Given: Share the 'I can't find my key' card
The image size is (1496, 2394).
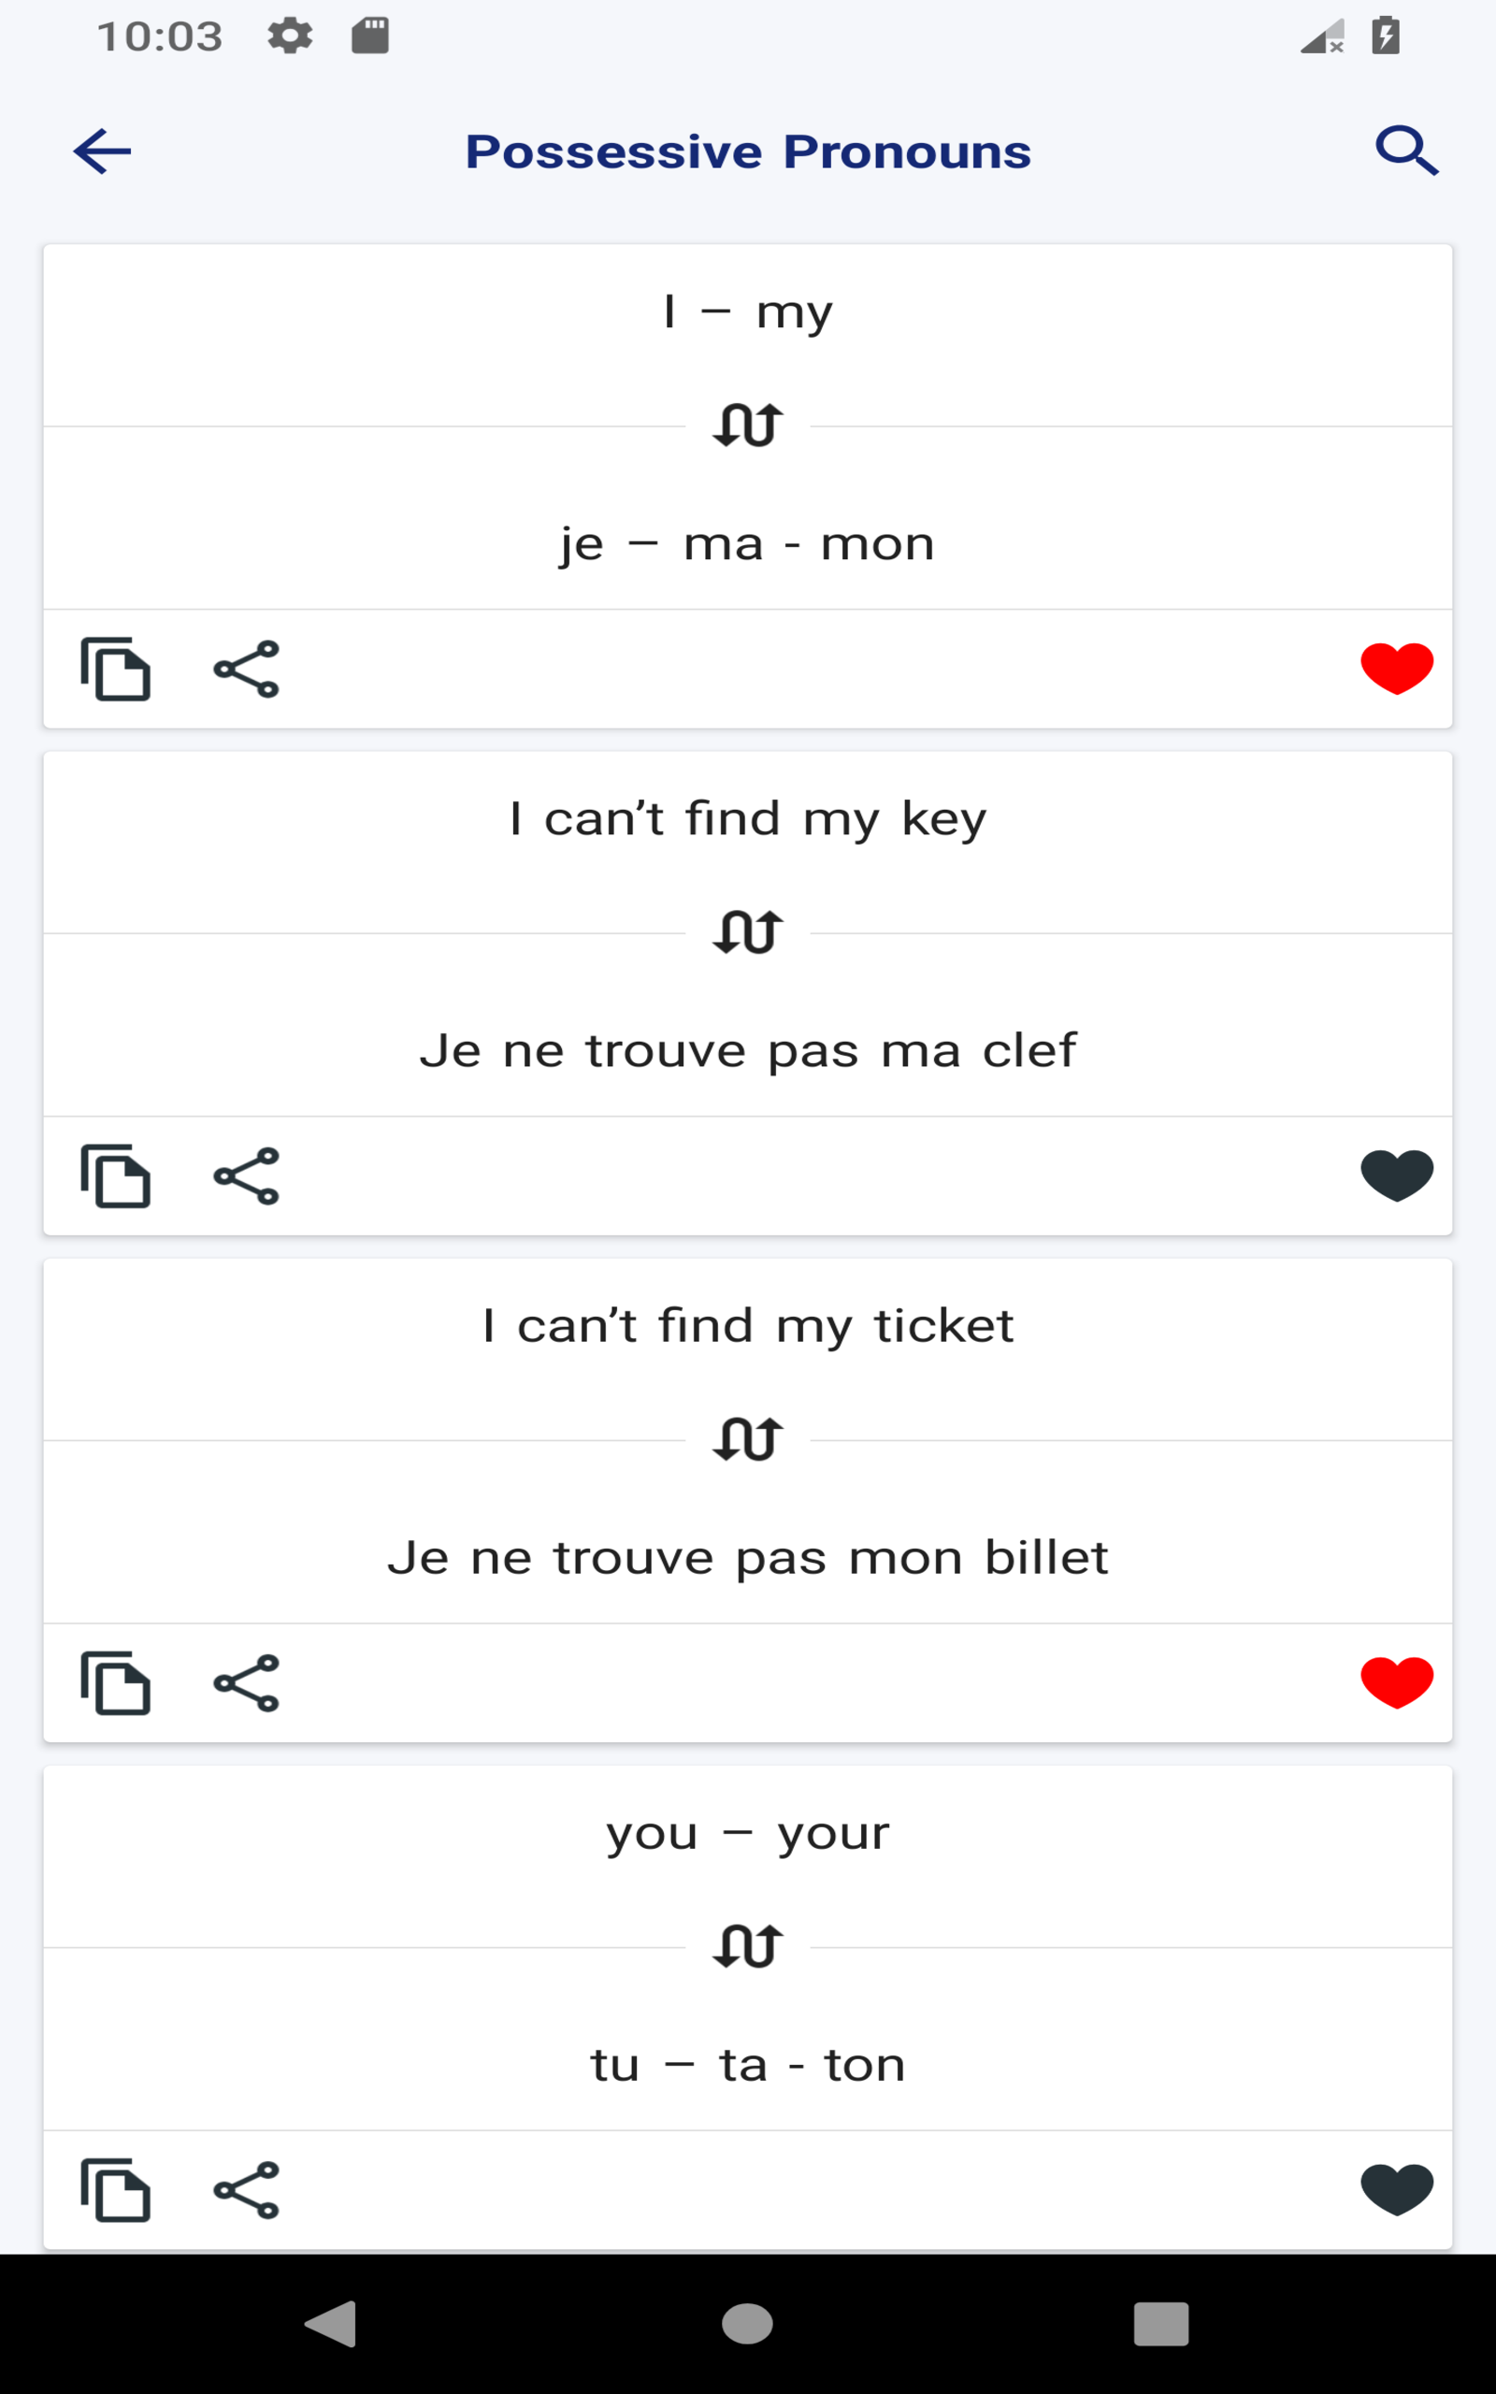Looking at the screenshot, I should click(x=246, y=1176).
